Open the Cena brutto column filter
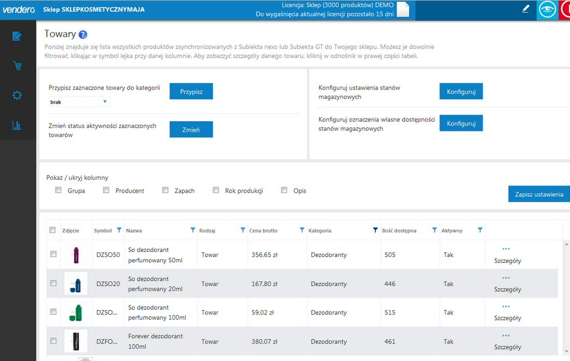The width and height of the screenshot is (570, 361). pos(302,230)
